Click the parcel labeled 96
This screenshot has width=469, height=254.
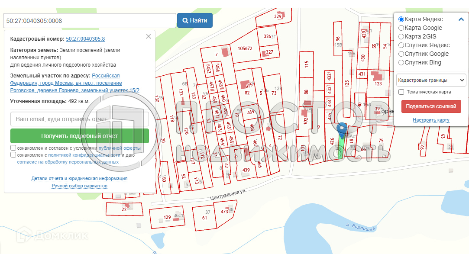click(338, 39)
